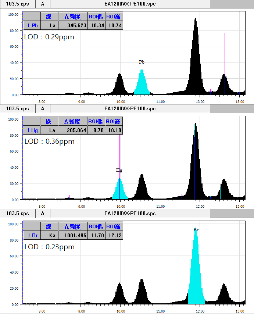Click the 'ROI低' column header in middle table
Image resolution: width=254 pixels, height=314 pixels.
tap(96, 121)
